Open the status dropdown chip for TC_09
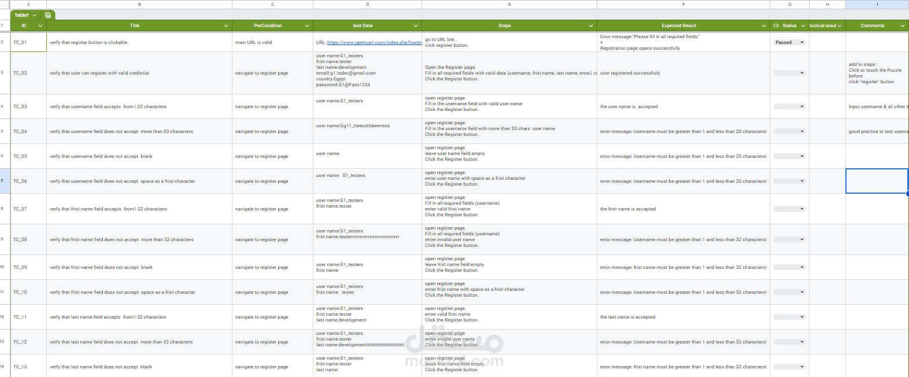This screenshot has height=377, width=909. tap(789, 267)
